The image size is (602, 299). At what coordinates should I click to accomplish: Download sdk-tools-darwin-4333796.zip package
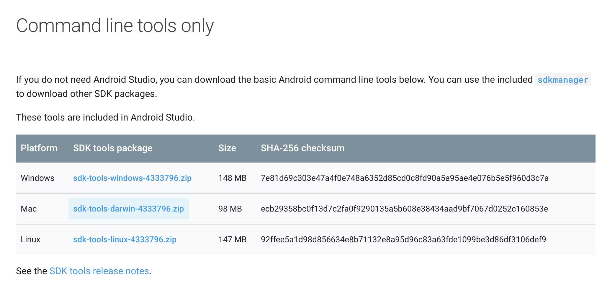pyautogui.click(x=128, y=209)
